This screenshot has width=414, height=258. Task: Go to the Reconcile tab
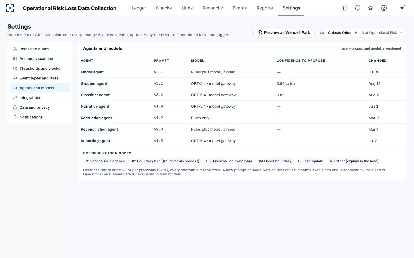[x=213, y=8]
